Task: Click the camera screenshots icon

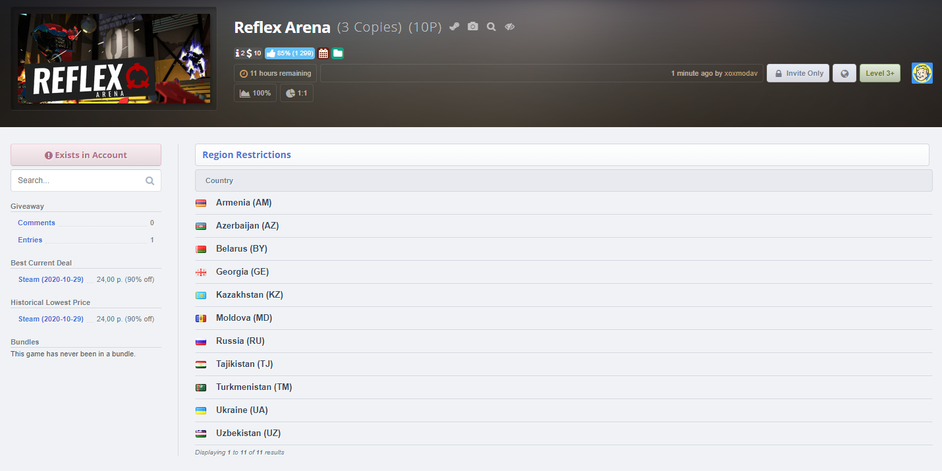Action: coord(472,26)
